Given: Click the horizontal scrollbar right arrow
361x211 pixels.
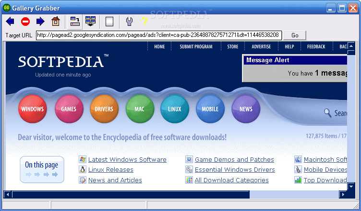Looking at the screenshot, I should tap(343, 195).
